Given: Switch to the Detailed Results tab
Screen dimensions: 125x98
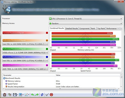Looking at the screenshot, I should click(x=72, y=28).
